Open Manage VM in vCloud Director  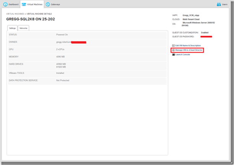click(x=189, y=50)
